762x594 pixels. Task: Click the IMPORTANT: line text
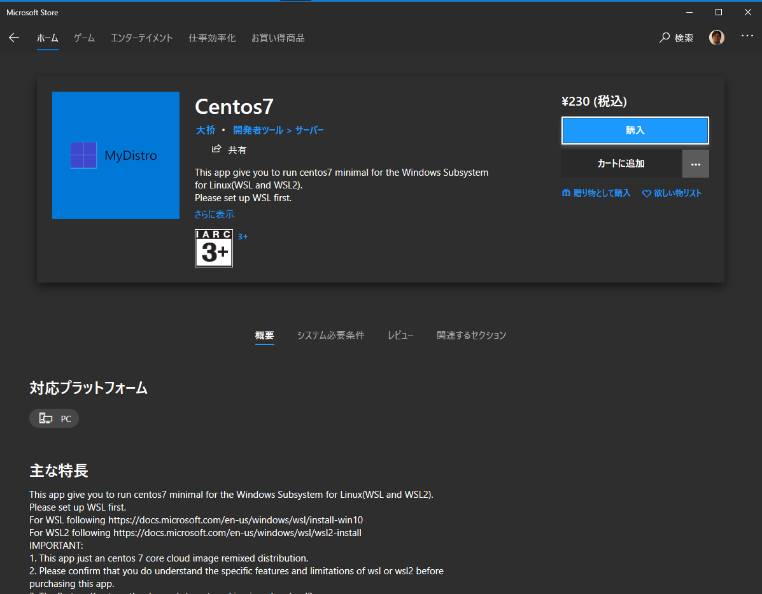pos(57,546)
